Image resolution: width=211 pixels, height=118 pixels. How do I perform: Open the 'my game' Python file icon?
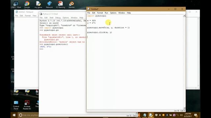coord(38,5)
